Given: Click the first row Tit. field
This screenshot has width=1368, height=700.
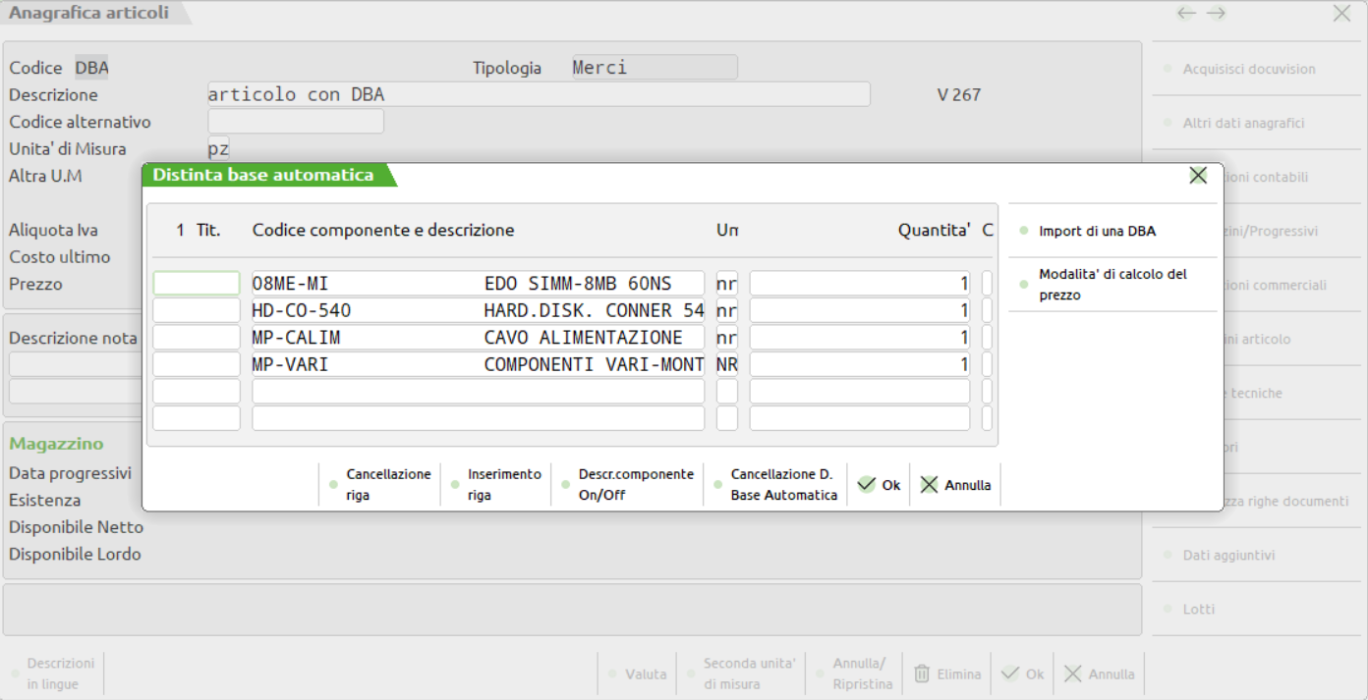Looking at the screenshot, I should (x=197, y=284).
